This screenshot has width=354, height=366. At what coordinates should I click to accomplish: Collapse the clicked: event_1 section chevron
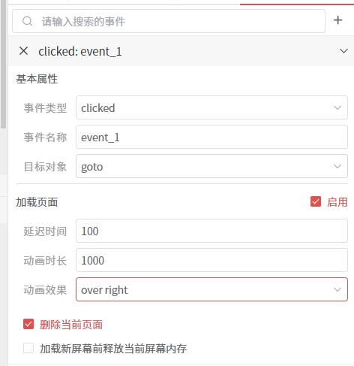(x=343, y=51)
